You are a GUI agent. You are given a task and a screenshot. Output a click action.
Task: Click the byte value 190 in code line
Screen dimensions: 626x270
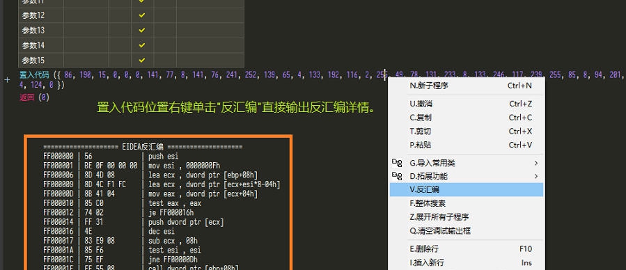pos(85,74)
